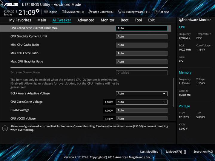
Task: Click the EzMode exit arrow icon
Action: click(184, 152)
